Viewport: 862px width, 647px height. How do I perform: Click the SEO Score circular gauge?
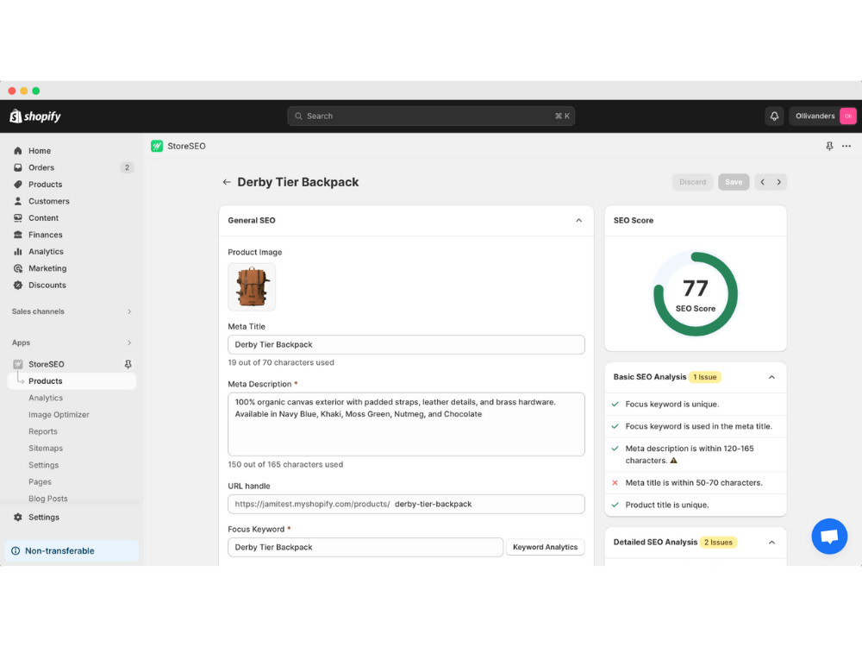696,294
